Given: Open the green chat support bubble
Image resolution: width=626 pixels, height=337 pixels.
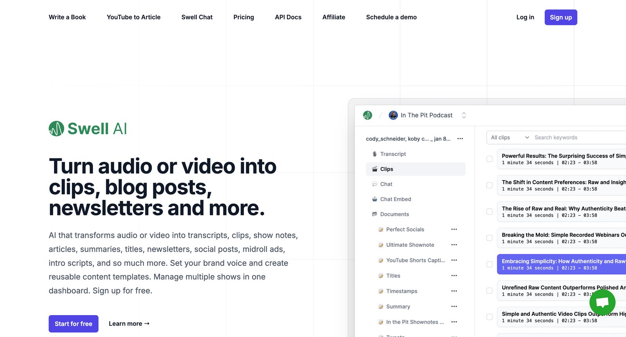Looking at the screenshot, I should tap(603, 302).
